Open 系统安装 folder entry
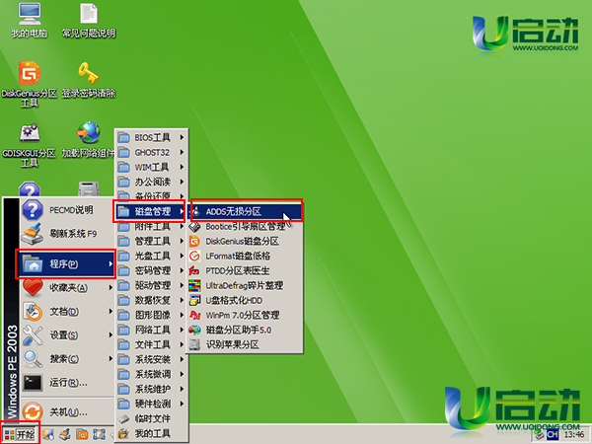Screen dimensions: 592x444 pos(151,359)
